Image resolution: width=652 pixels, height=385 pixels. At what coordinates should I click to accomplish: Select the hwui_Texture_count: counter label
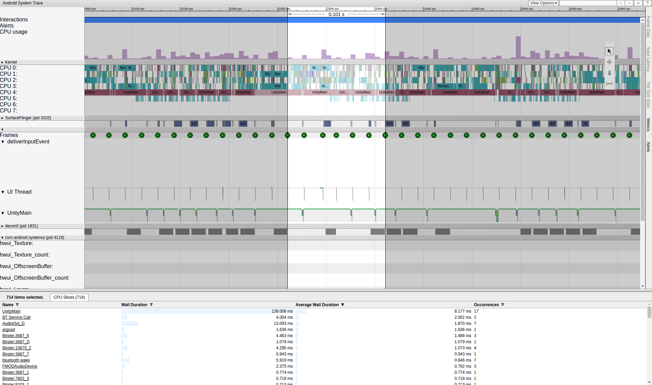[x=25, y=255]
